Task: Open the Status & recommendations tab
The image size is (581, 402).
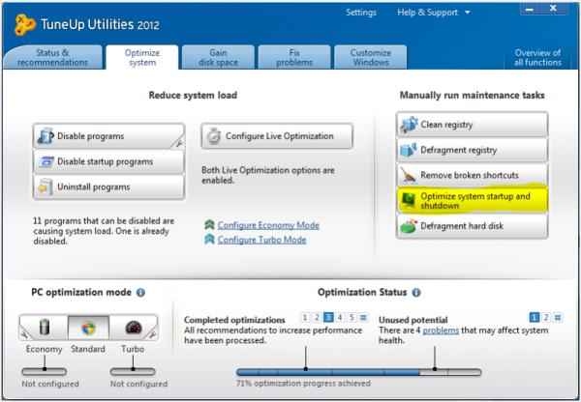Action: click(x=52, y=57)
